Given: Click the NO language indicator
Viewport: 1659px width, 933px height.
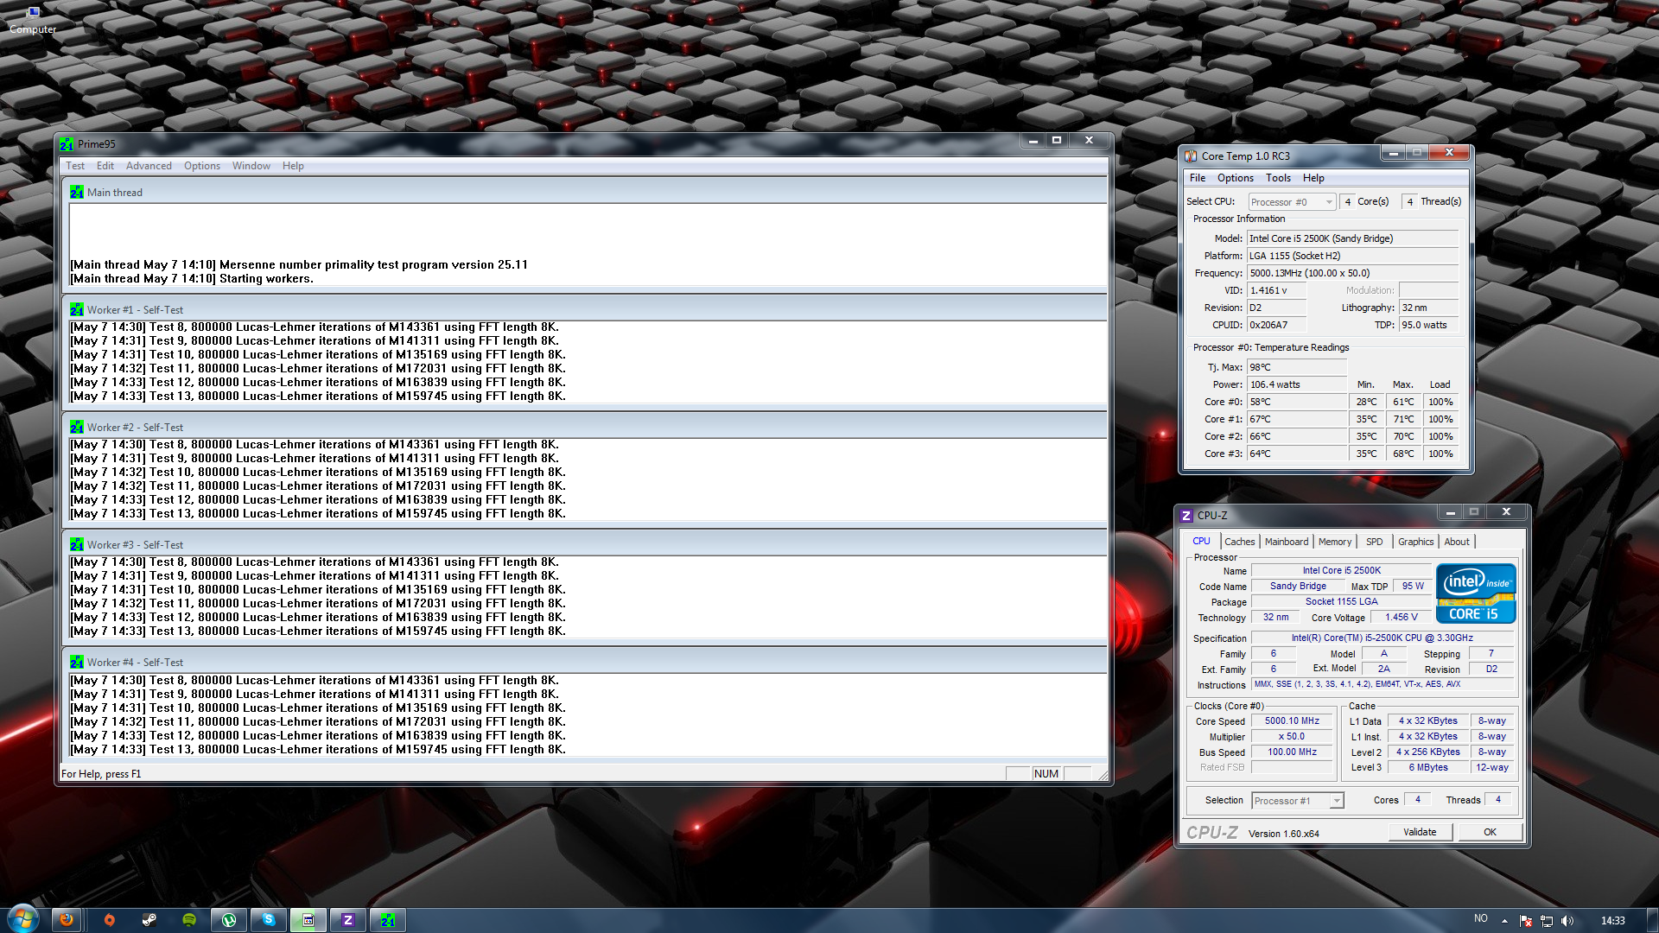Looking at the screenshot, I should [1481, 919].
